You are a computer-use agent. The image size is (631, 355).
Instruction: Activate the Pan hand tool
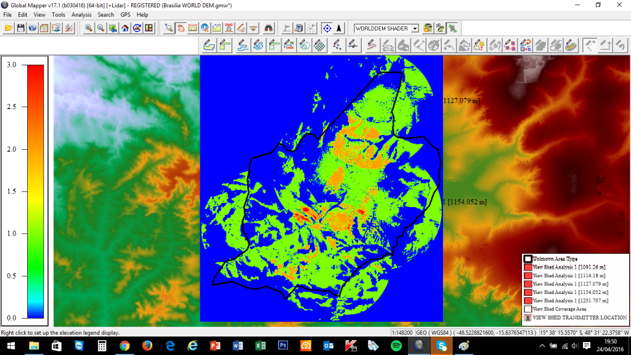pos(181,28)
